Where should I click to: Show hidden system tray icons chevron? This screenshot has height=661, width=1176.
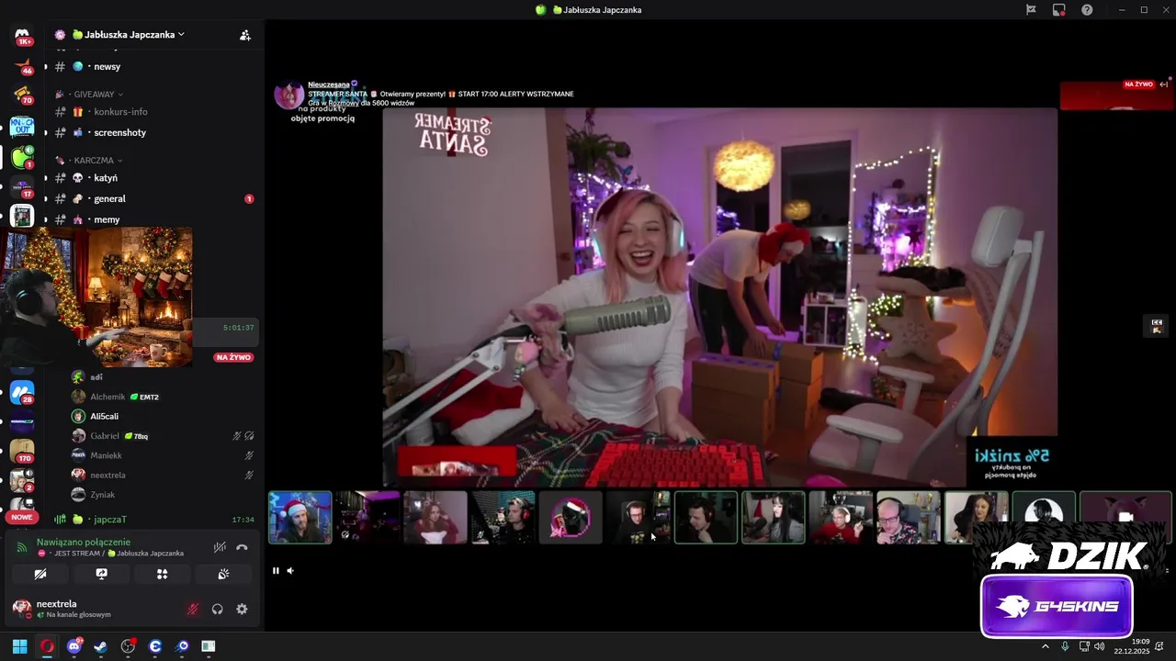[x=1045, y=646]
